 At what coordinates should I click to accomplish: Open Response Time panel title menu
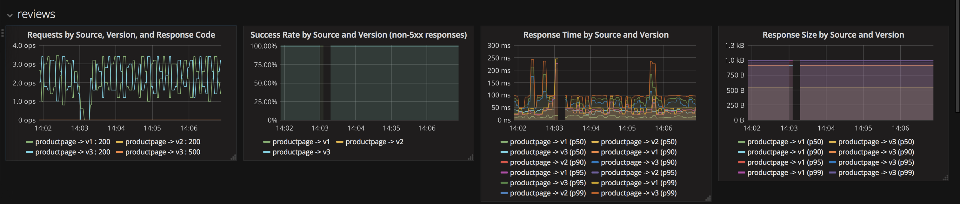(x=596, y=34)
